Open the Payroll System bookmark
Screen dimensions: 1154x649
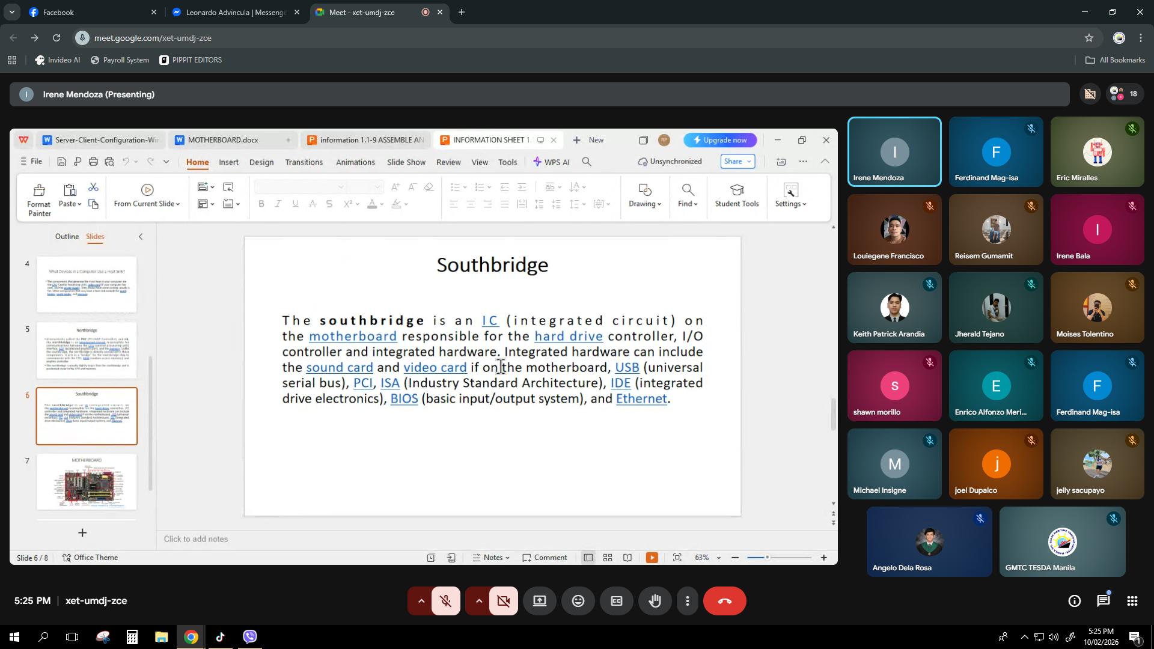click(120, 60)
